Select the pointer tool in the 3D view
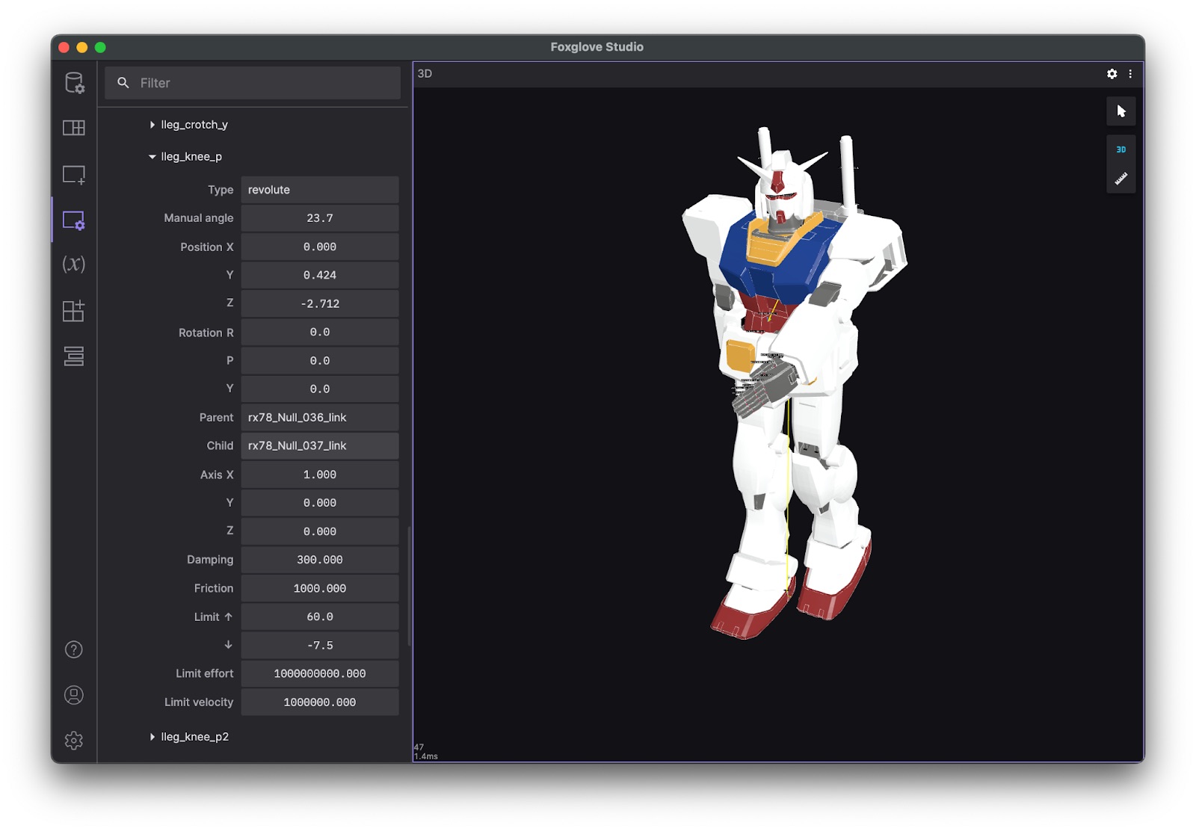Screen dimensions: 1196x831 1121,111
